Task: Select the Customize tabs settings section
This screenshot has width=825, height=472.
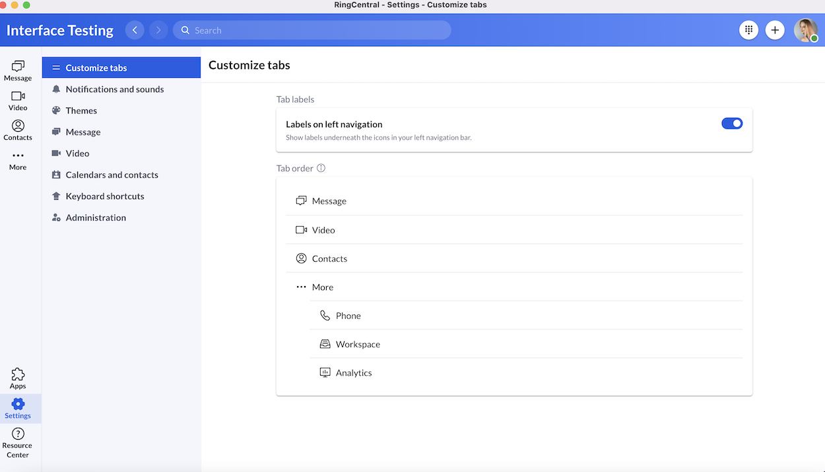Action: (121, 68)
